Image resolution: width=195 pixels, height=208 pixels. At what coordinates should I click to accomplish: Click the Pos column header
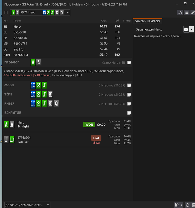6,21
